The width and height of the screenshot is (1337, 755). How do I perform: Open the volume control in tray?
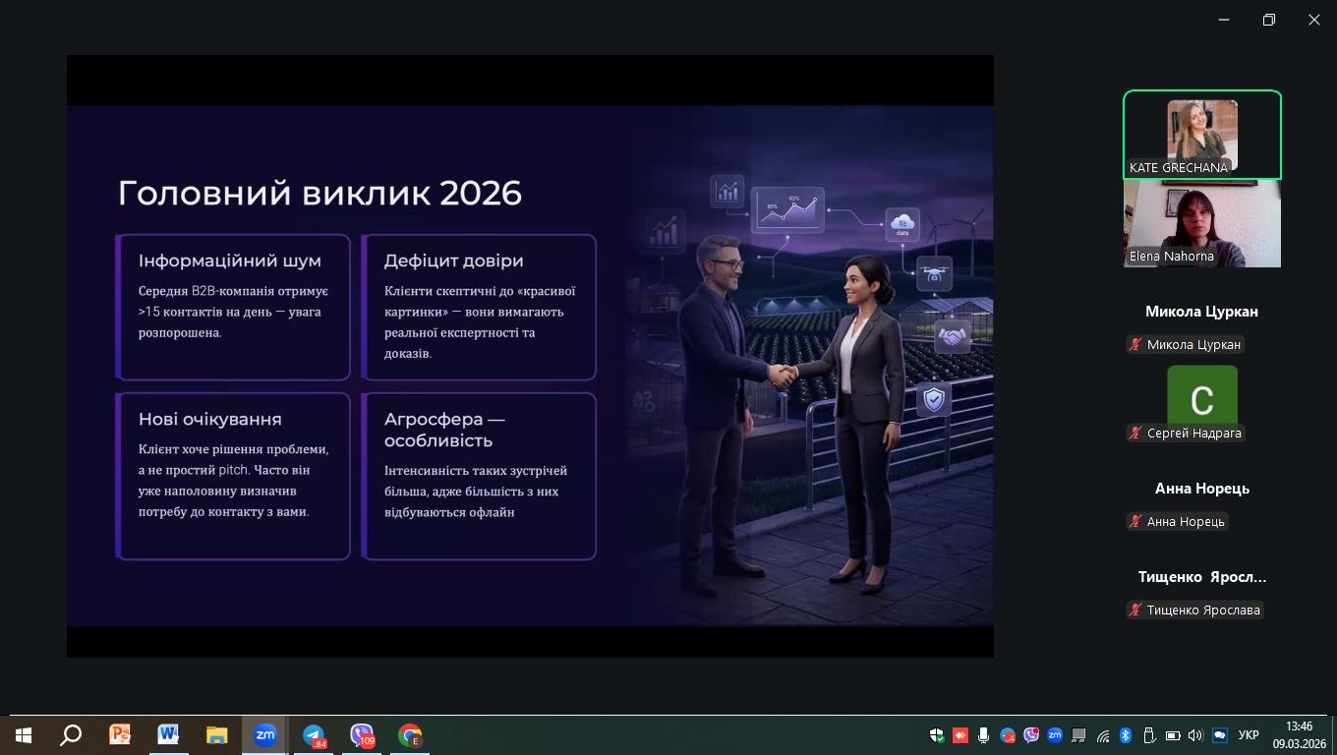[x=1195, y=735]
